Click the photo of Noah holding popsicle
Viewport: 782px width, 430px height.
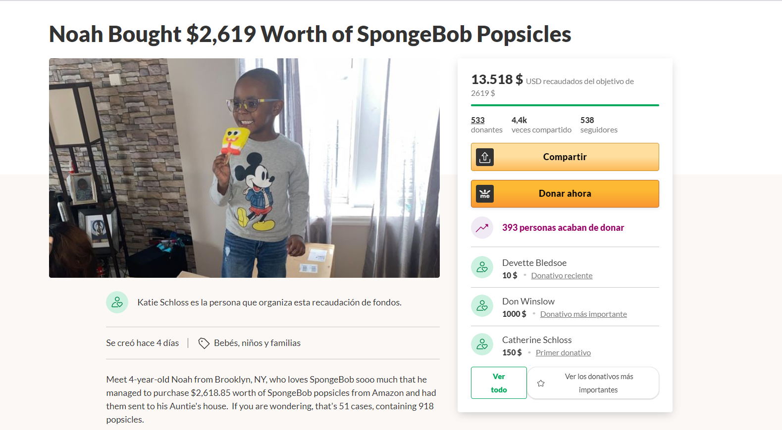pos(244,168)
